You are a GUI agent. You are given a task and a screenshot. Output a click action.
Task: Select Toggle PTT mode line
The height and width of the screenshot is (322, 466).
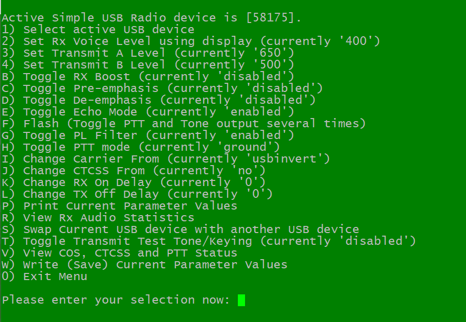click(x=141, y=147)
